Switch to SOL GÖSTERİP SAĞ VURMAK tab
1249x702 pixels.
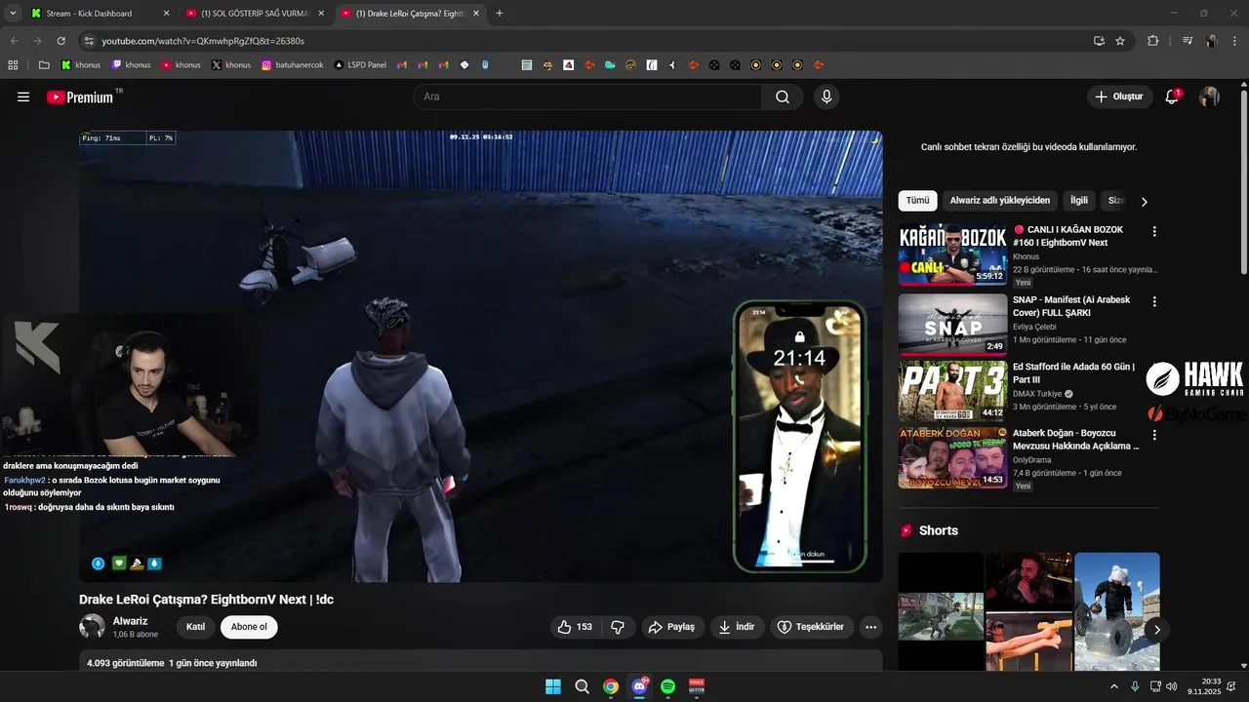click(x=255, y=14)
